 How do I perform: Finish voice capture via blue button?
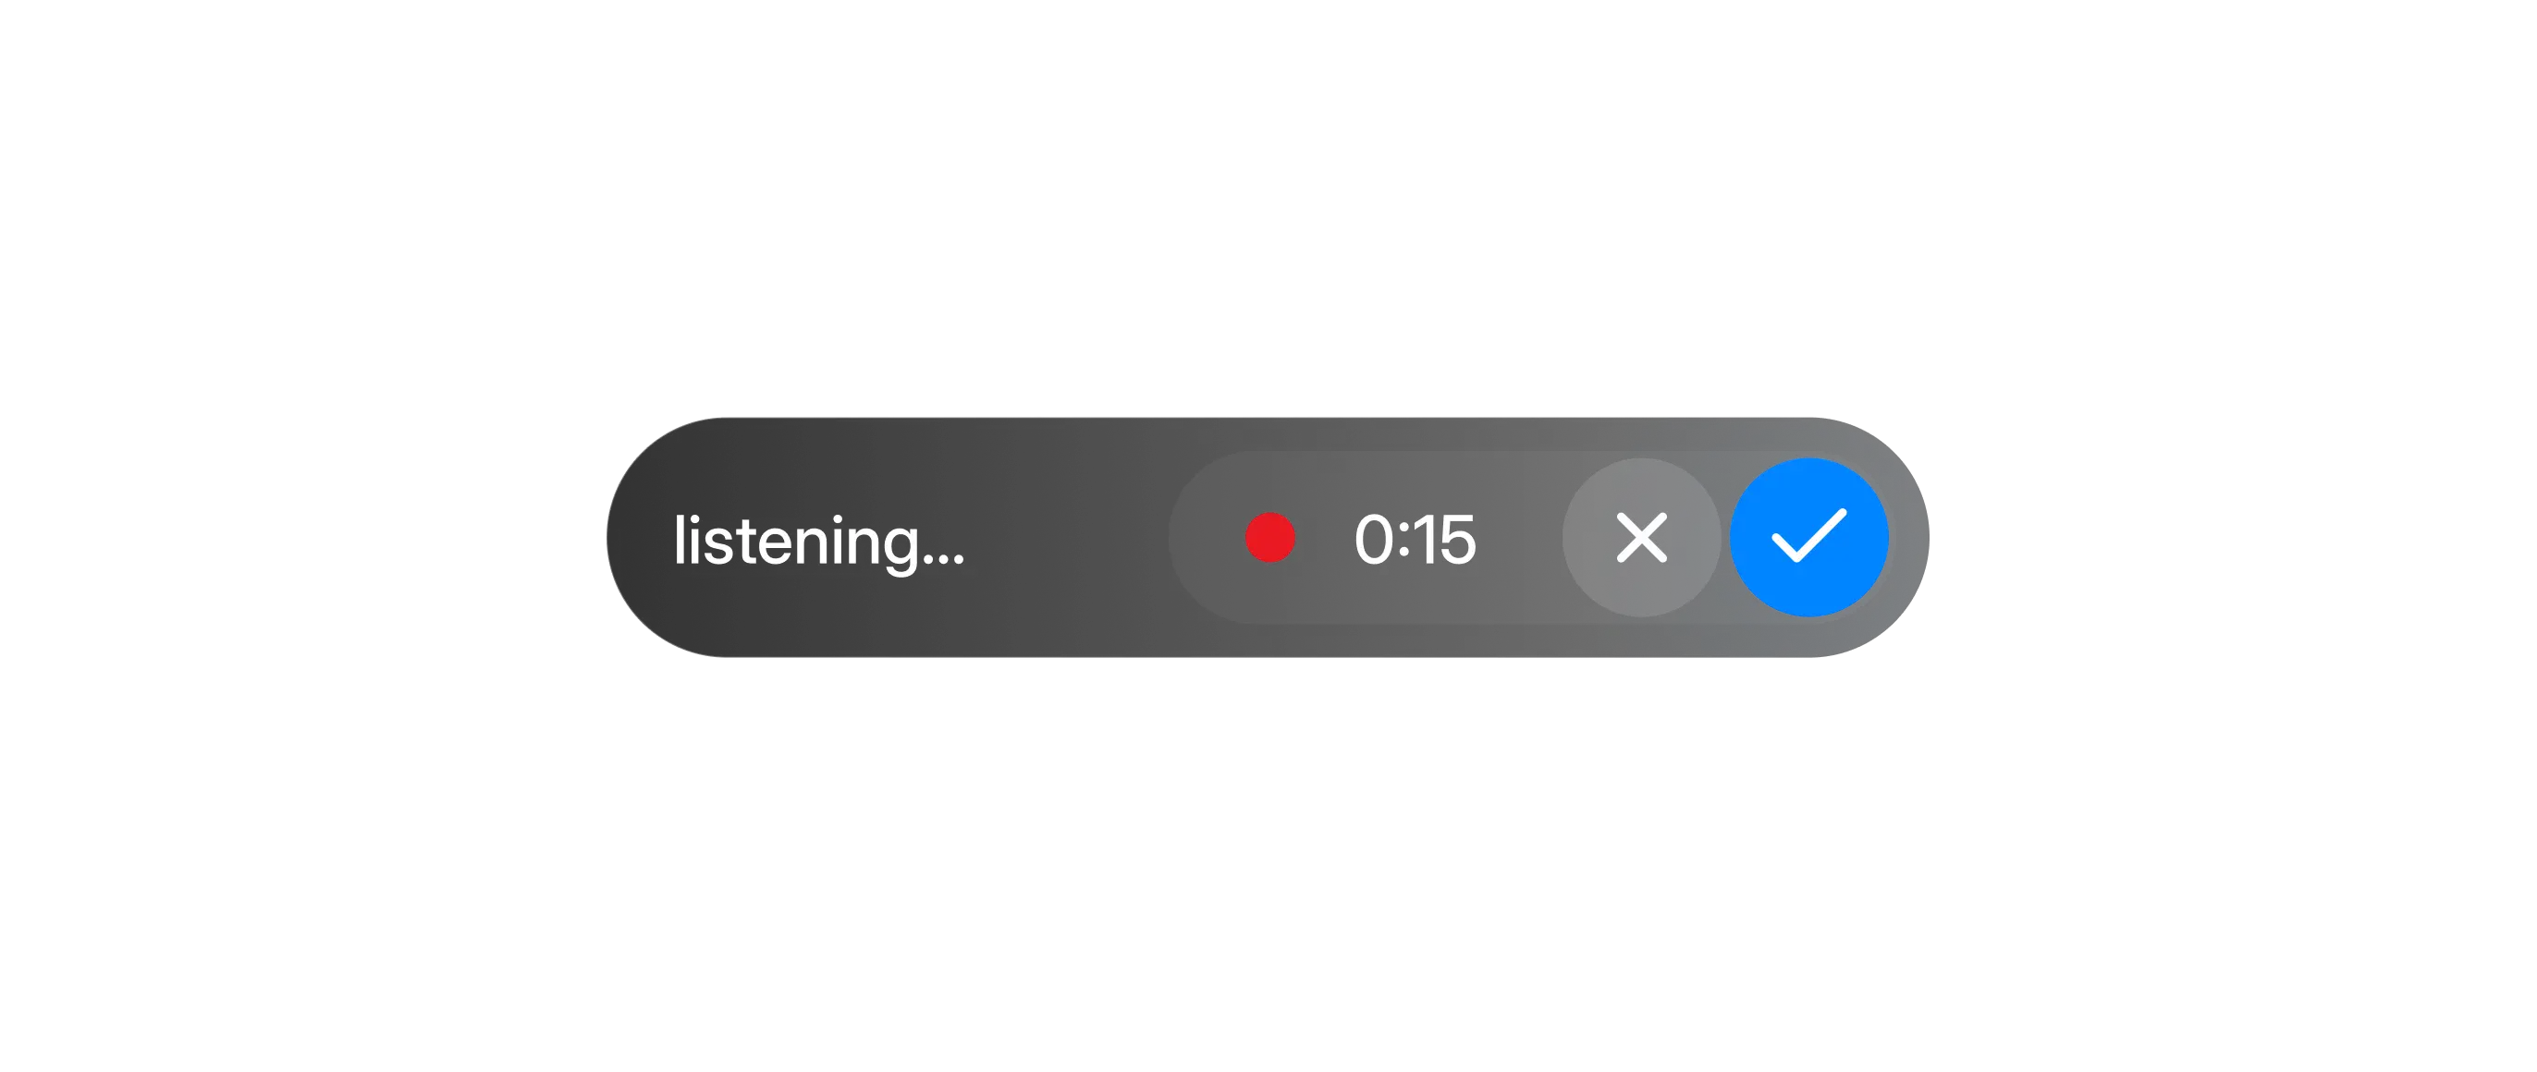pos(1809,538)
